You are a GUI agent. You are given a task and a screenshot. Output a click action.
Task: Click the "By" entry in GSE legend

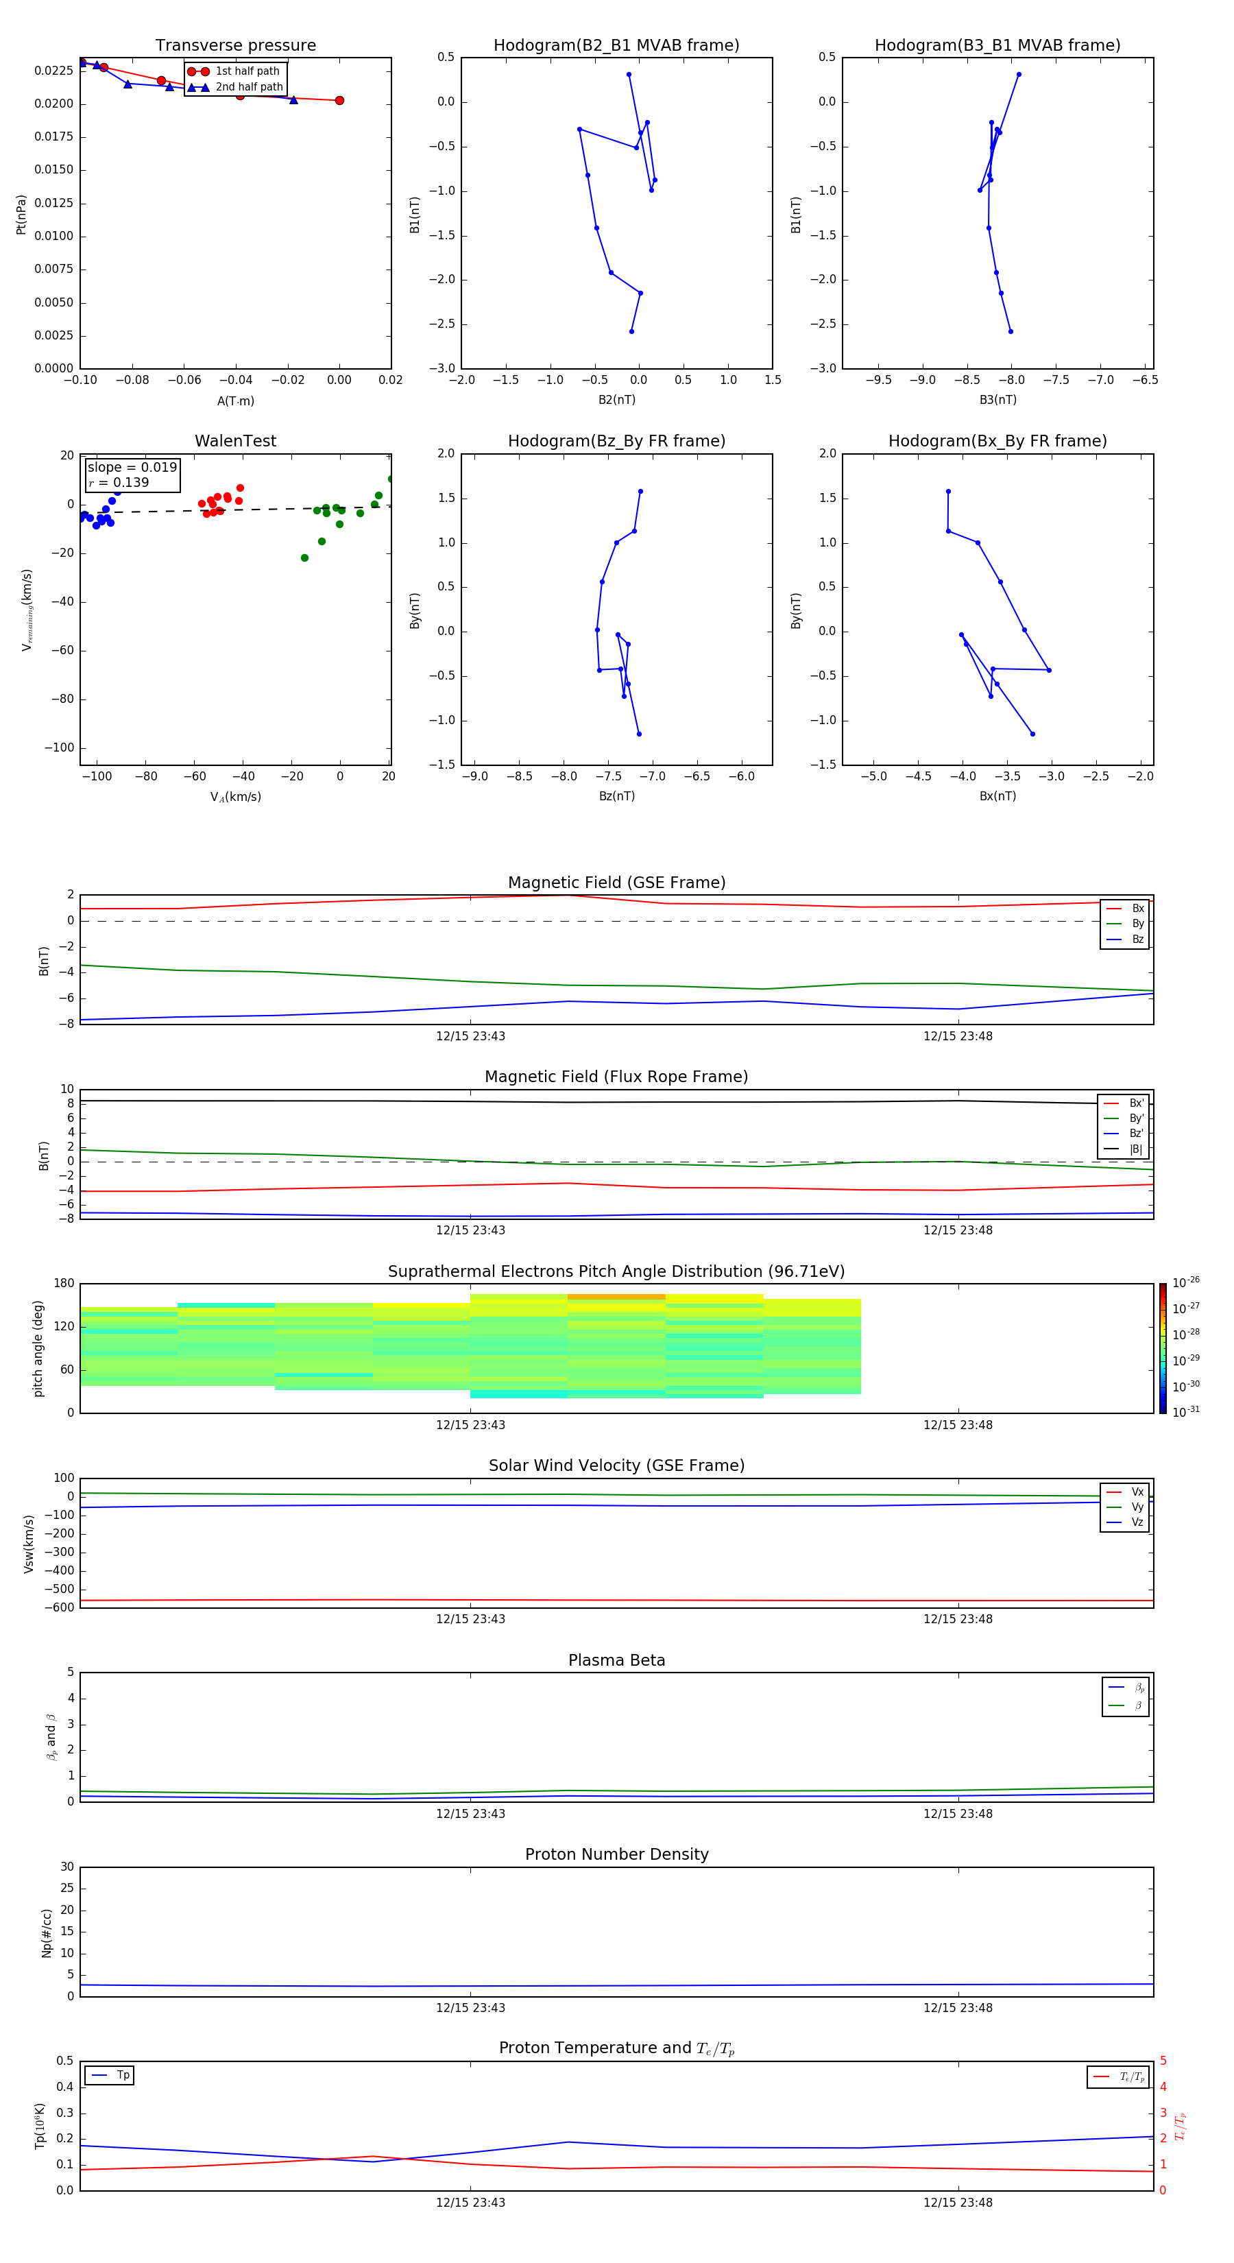[x=1125, y=924]
